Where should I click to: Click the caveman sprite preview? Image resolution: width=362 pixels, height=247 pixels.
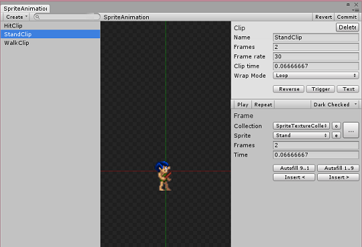coord(164,176)
